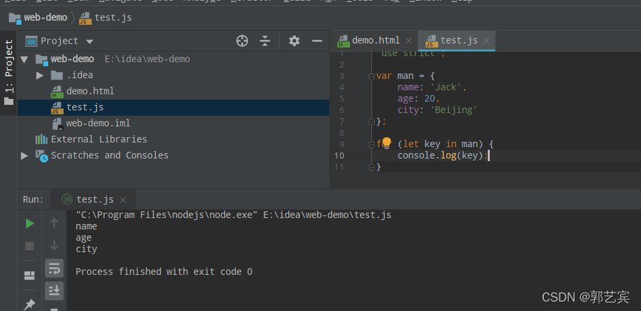This screenshot has width=641, height=311.
Task: Click the 'Beijing' string on line 6
Action: pyautogui.click(x=454, y=110)
